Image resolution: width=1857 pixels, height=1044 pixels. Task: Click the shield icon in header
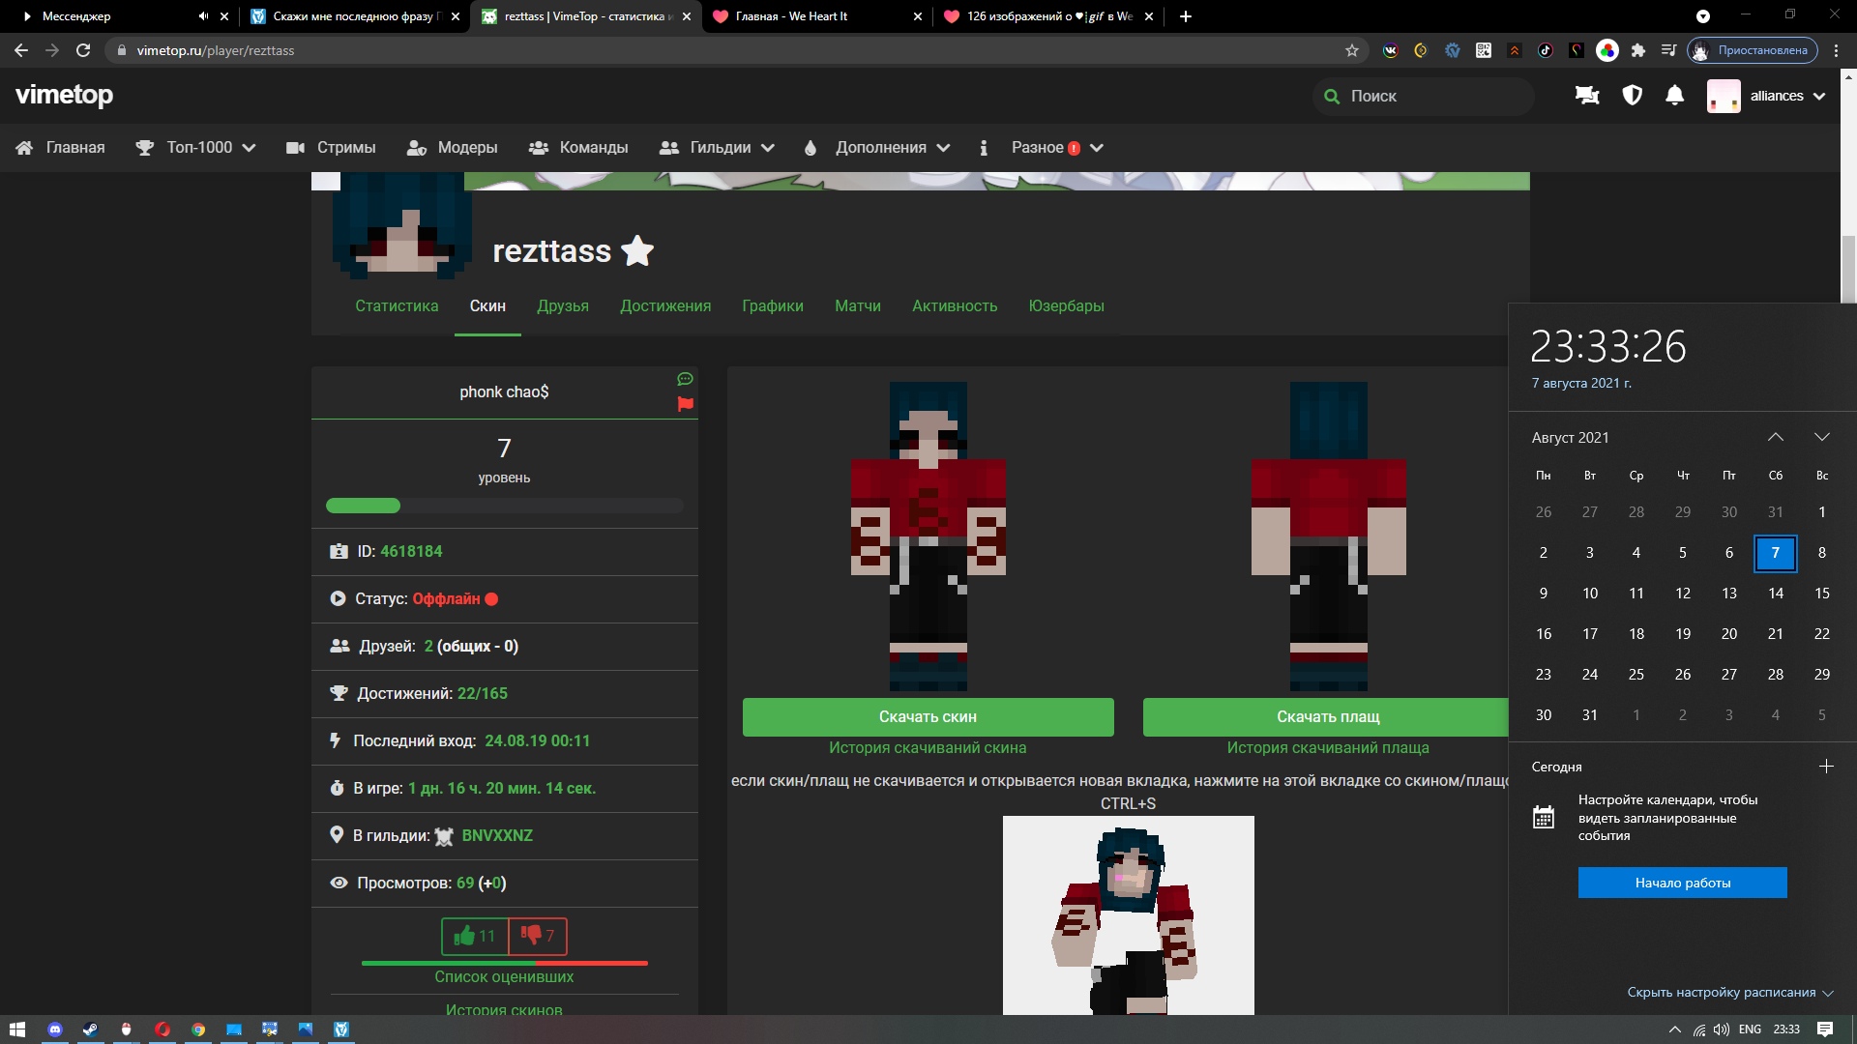(x=1632, y=96)
